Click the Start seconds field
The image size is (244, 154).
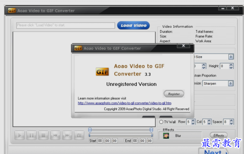coord(114,141)
